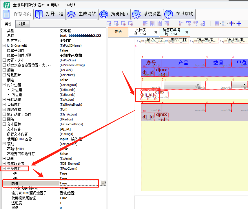Expand the 位置、大小 property group
Screen dimensions: 248x209
[x=4, y=60]
